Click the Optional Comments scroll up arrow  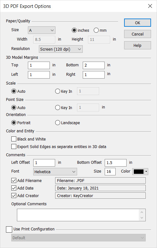coord(142,212)
